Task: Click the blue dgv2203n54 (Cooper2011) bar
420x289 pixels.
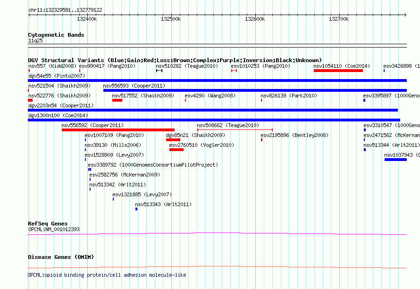Action: [213, 110]
